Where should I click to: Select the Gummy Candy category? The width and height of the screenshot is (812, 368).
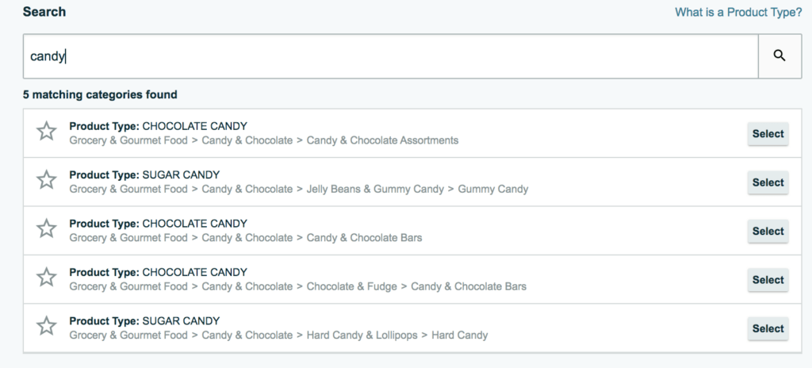click(x=768, y=182)
